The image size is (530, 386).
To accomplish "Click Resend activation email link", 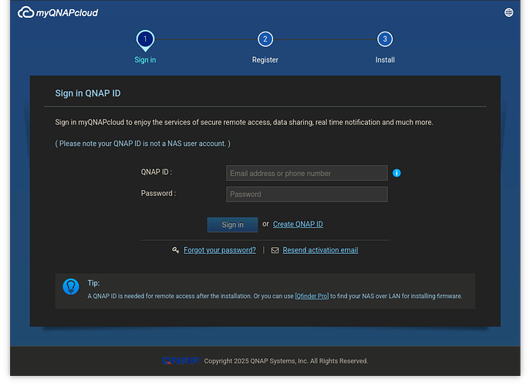I will pos(320,250).
